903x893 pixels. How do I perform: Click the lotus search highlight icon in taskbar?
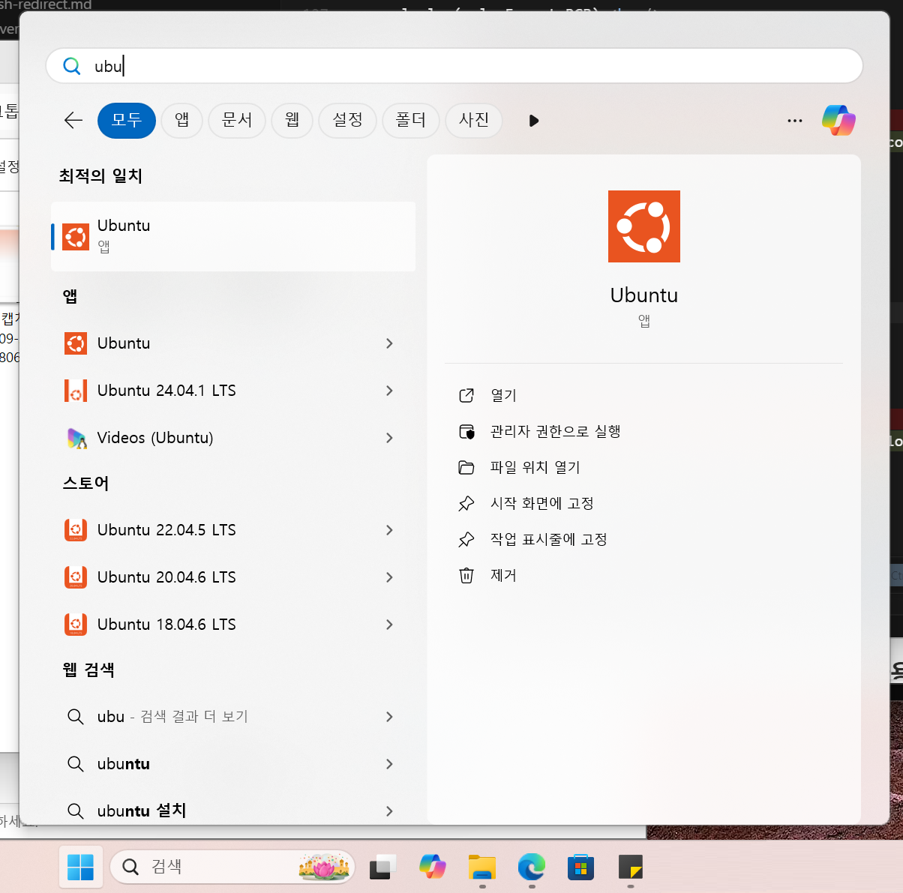pos(324,867)
